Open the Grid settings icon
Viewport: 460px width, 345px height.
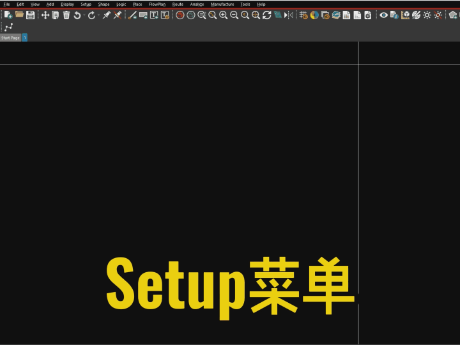click(303, 15)
